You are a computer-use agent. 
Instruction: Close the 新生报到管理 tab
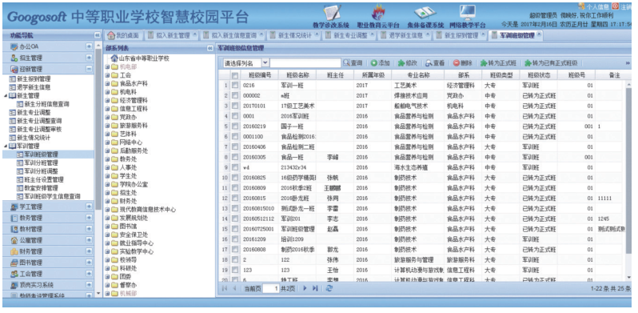tap(483, 34)
